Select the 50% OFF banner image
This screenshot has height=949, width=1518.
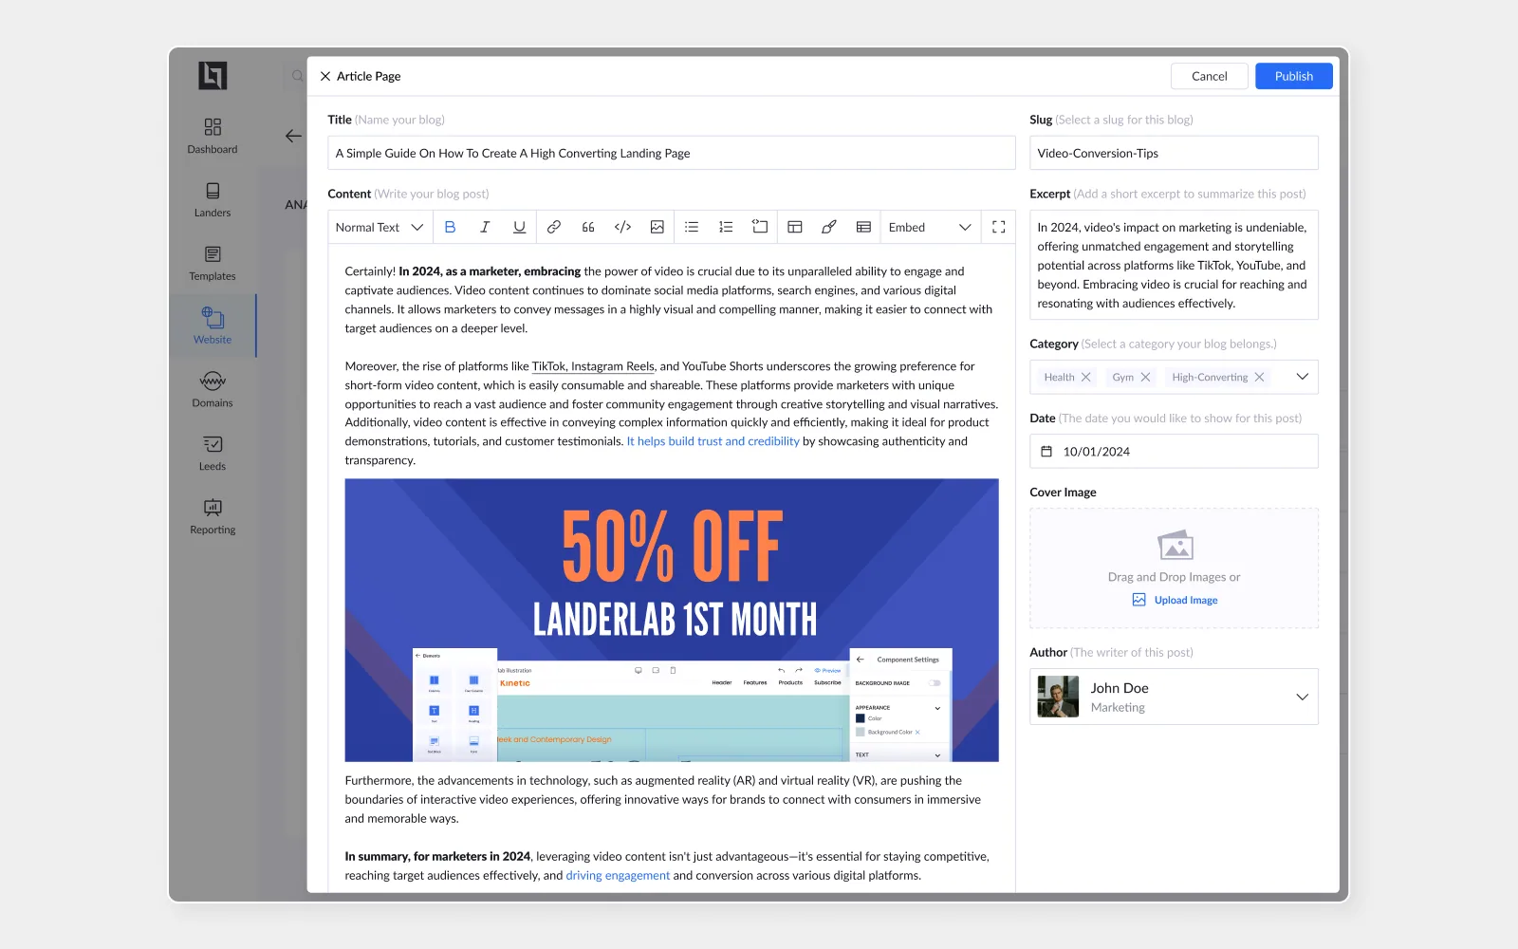672,620
